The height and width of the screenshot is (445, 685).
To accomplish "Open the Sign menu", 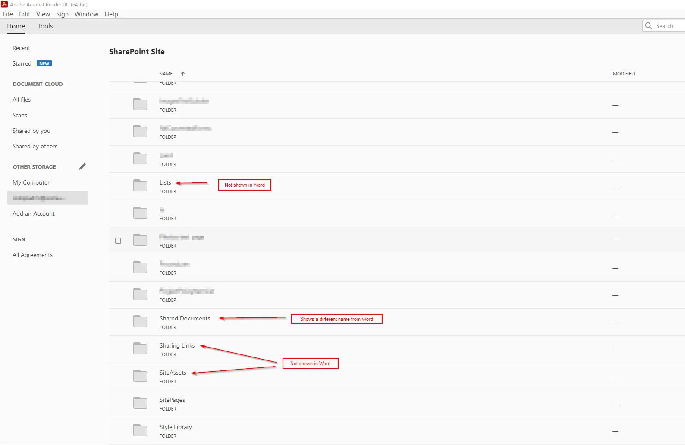I will tap(62, 14).
